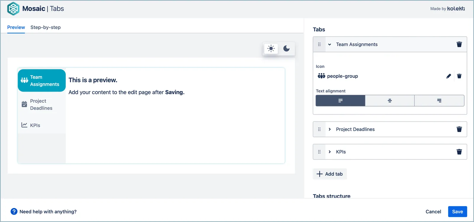This screenshot has width=474, height=222.
Task: Set text alignment to left
Action: (340, 101)
